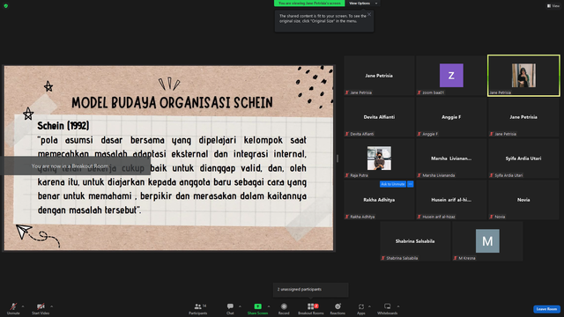Click 'Schein (1992)' heading on shared slide

[x=63, y=125]
